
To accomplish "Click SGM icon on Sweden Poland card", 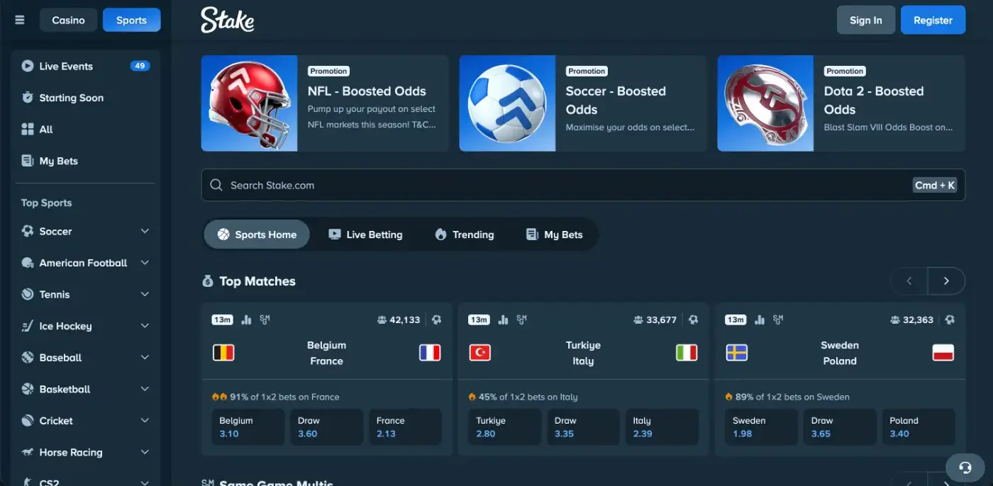I will point(779,320).
